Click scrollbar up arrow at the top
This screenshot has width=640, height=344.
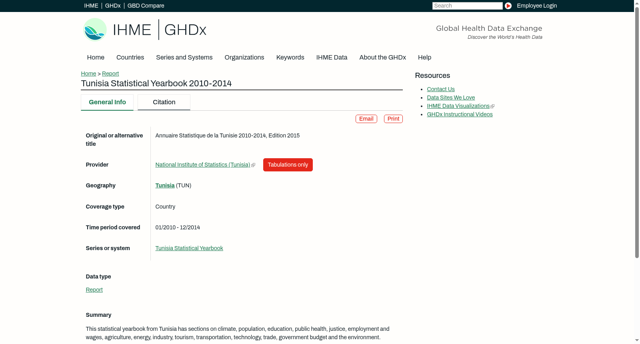(637, 3)
